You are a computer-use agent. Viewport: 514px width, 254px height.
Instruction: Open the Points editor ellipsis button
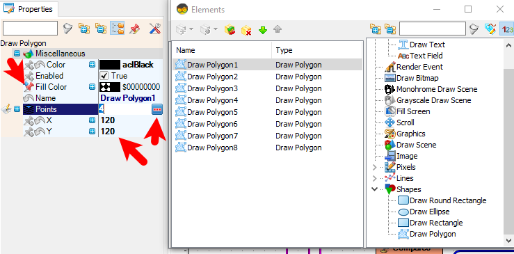click(x=157, y=110)
